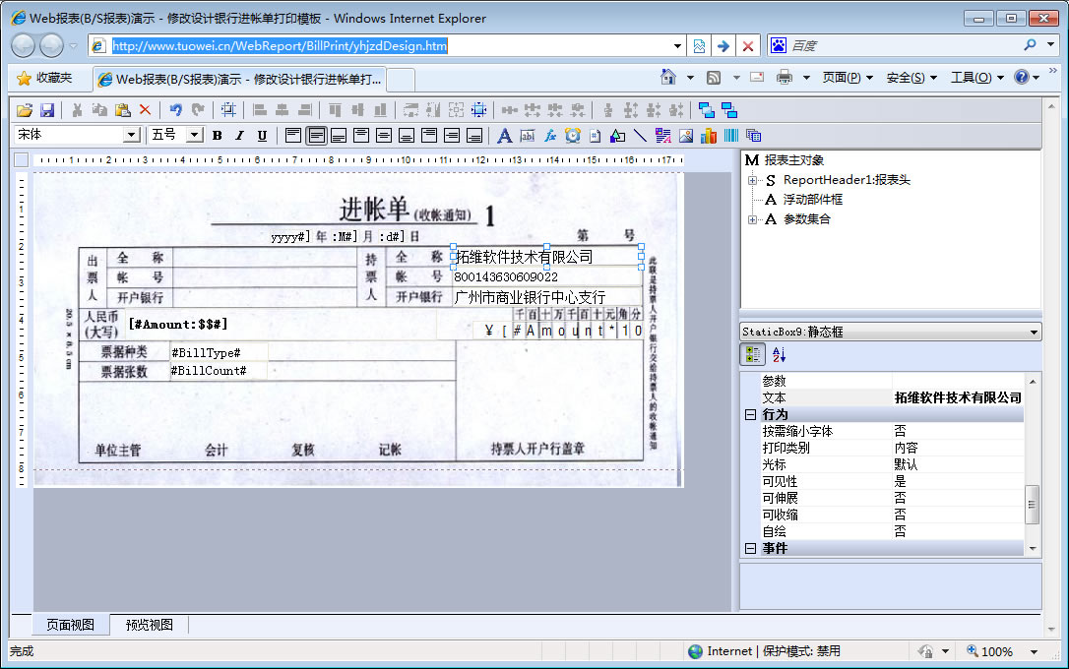Insert a barcode using the barcode icon
Viewport: 1069px width, 669px height.
click(x=731, y=135)
